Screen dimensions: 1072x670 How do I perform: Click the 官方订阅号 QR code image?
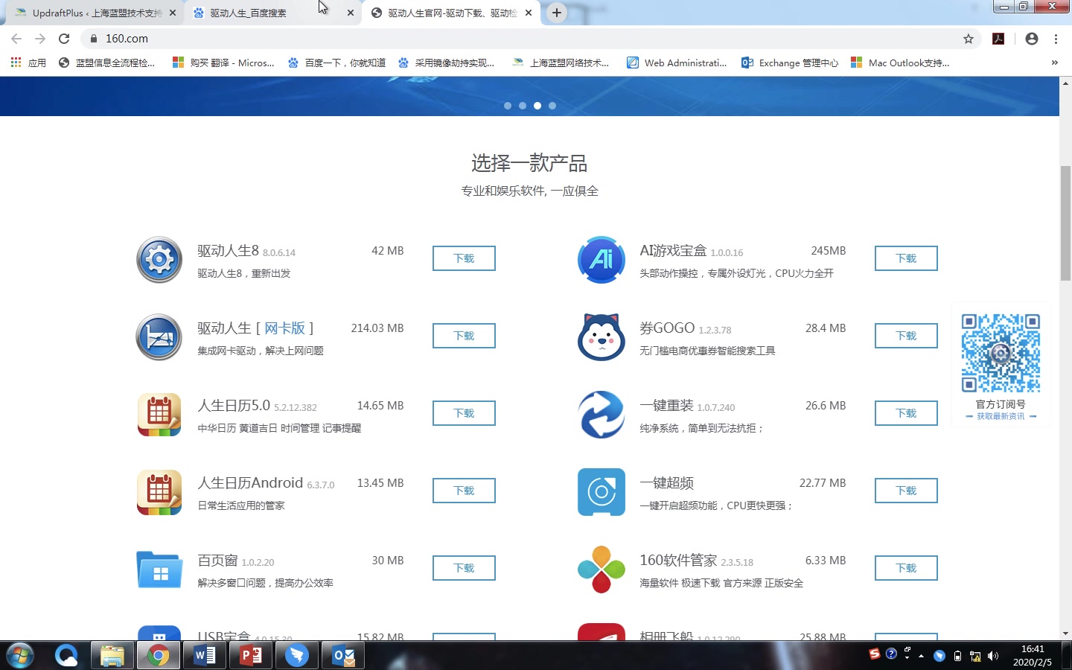(1001, 353)
